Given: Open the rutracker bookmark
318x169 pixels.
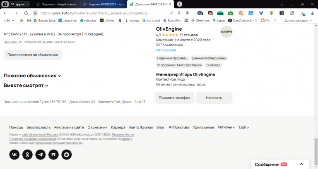Looking at the screenshot, I should coord(88,20).
